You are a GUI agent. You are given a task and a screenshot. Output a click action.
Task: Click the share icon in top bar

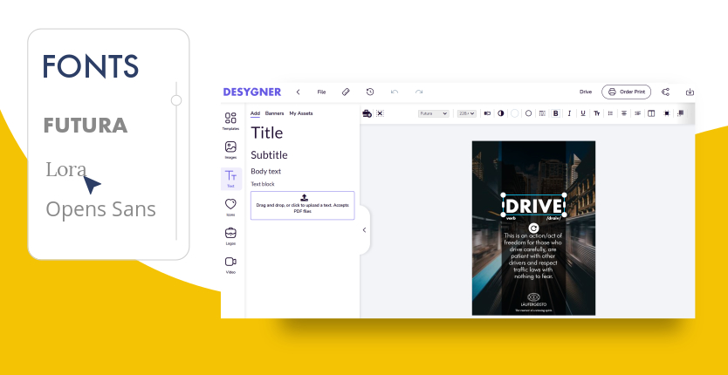[x=665, y=92]
